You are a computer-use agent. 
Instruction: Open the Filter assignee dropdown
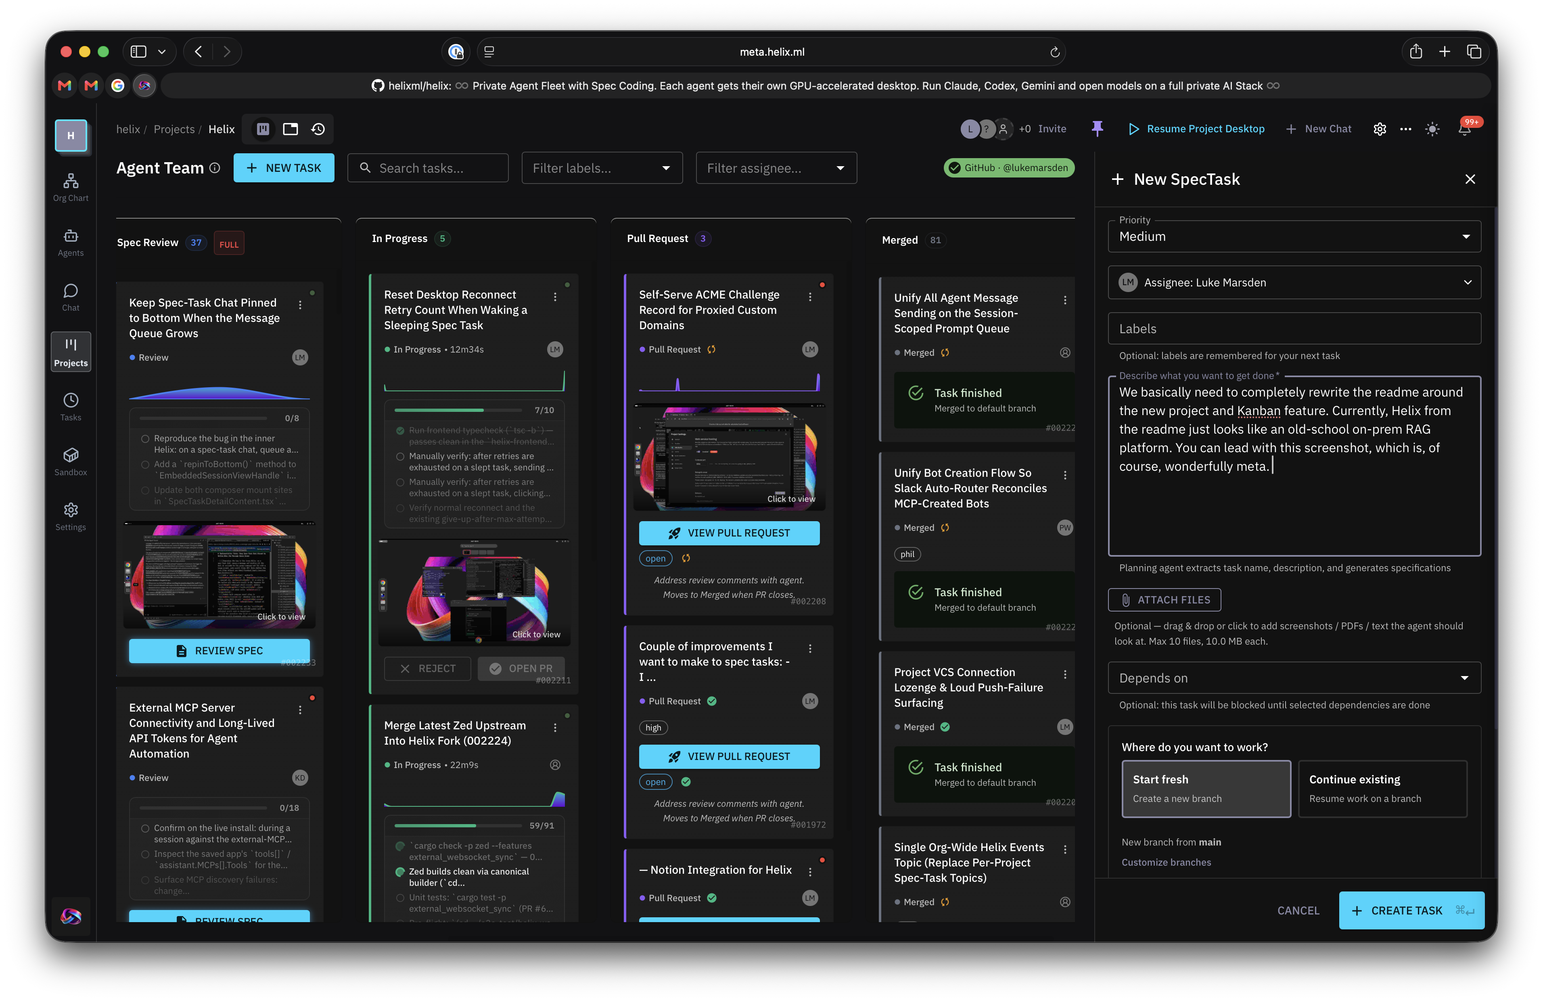click(x=776, y=168)
